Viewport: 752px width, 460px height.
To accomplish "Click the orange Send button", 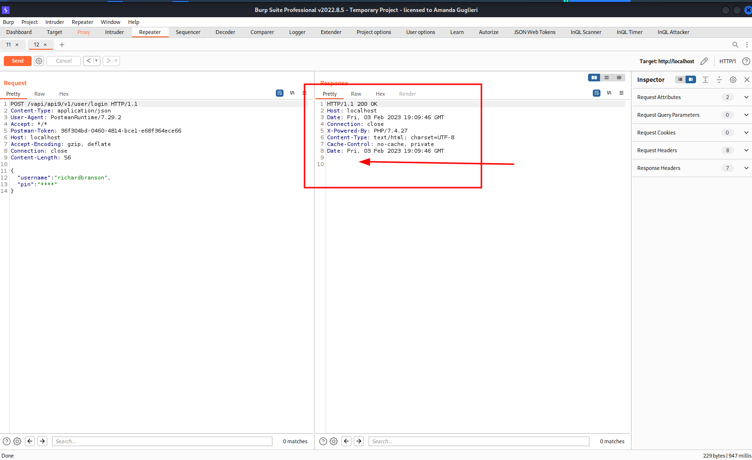I will pos(18,61).
